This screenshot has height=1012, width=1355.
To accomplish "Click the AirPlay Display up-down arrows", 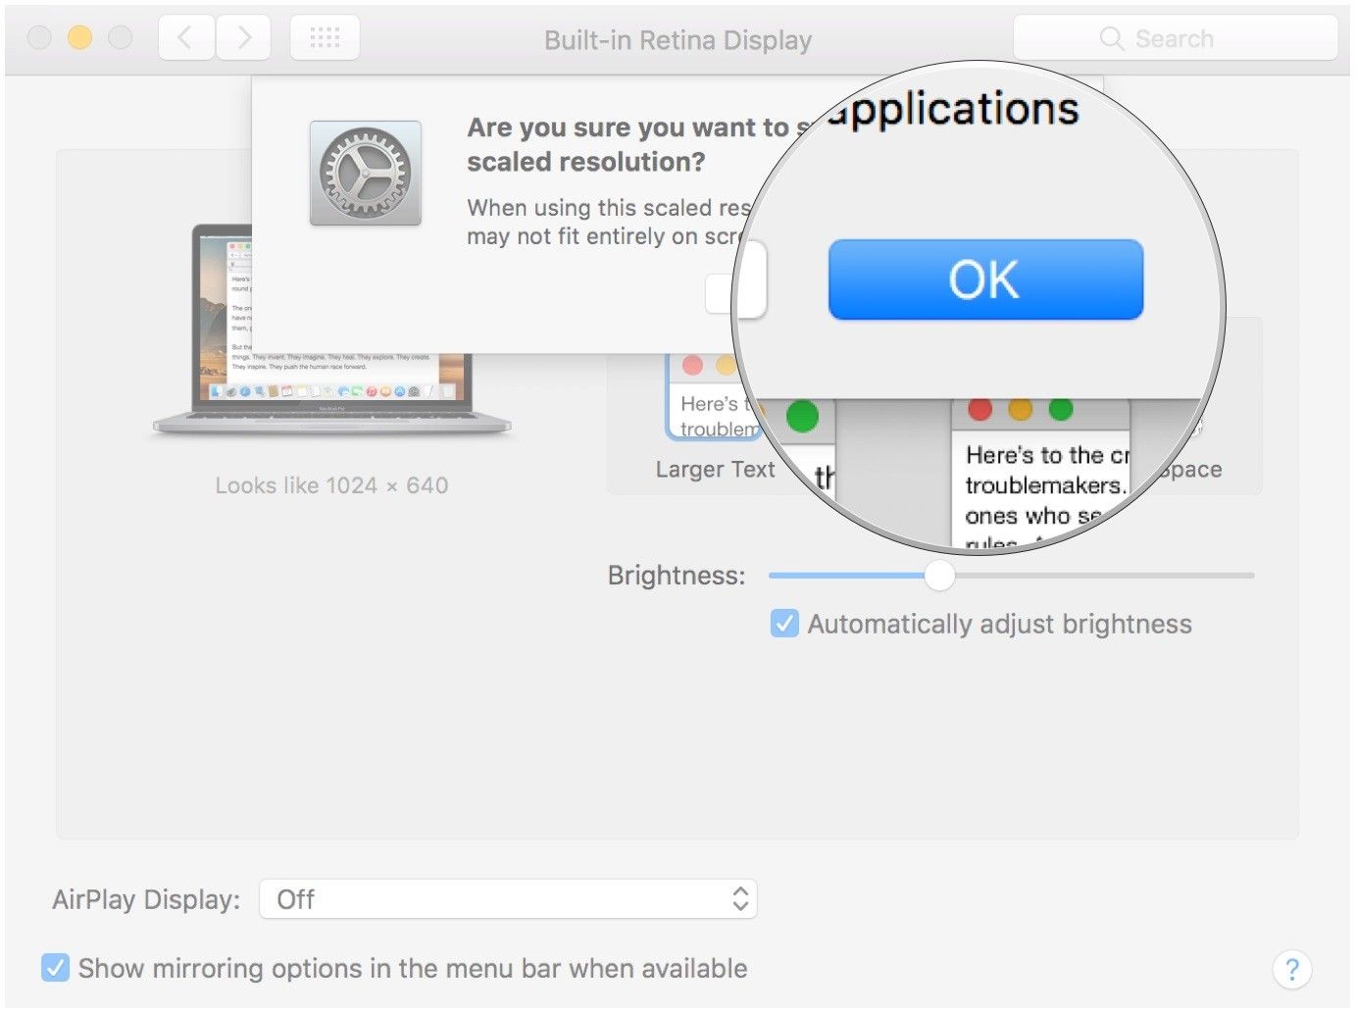I will click(740, 899).
